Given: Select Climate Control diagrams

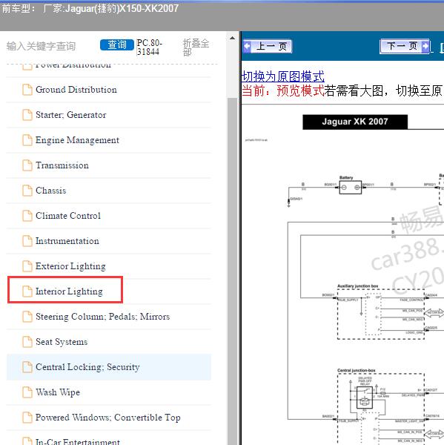Looking at the screenshot, I should point(68,216).
